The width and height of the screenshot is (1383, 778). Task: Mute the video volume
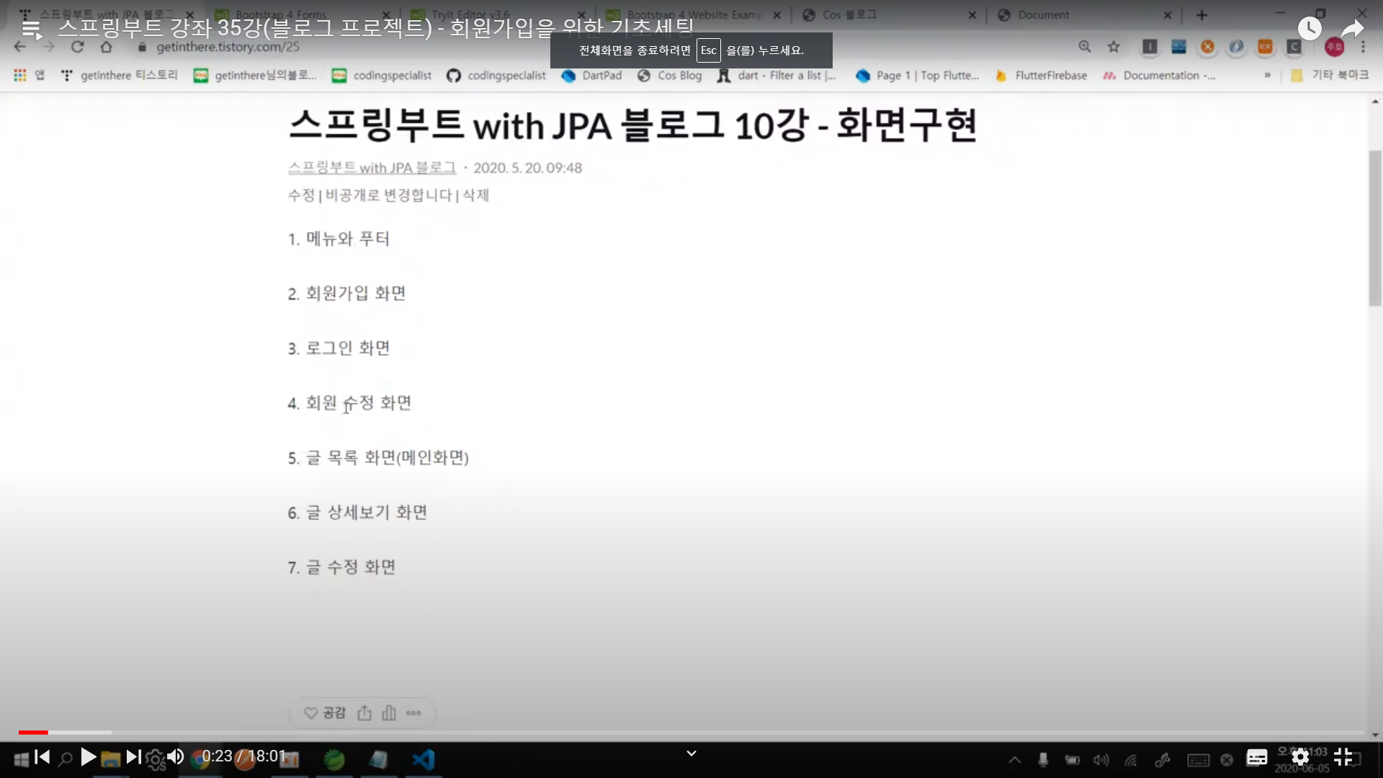(x=176, y=757)
